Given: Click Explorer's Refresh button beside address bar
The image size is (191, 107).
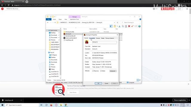Looking at the screenshot, I should click(117, 23).
